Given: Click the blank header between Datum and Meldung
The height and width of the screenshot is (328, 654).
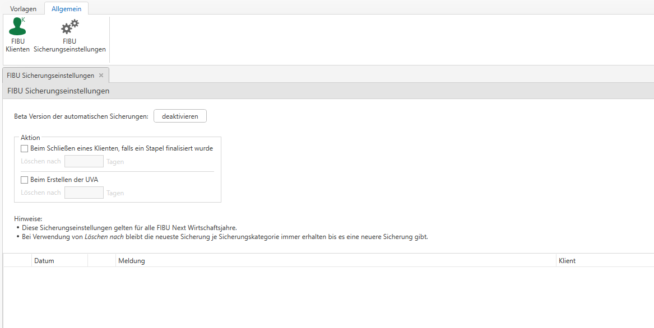Looking at the screenshot, I should [101, 261].
